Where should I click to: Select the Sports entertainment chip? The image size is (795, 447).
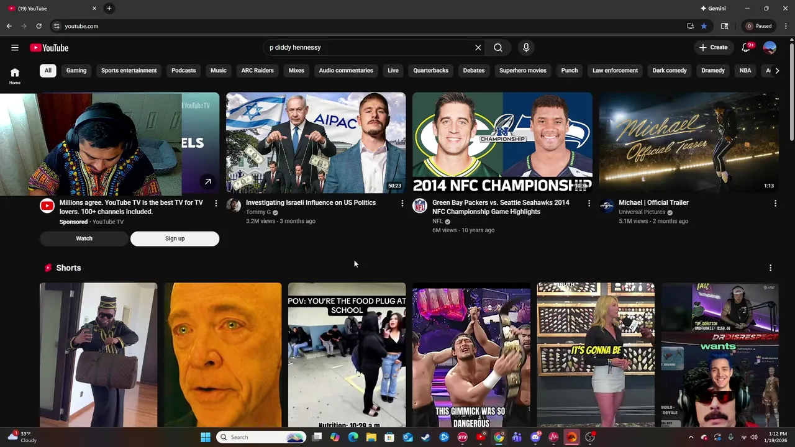[x=129, y=71]
